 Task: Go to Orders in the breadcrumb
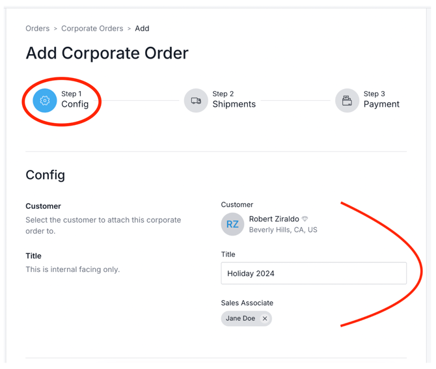pos(38,29)
